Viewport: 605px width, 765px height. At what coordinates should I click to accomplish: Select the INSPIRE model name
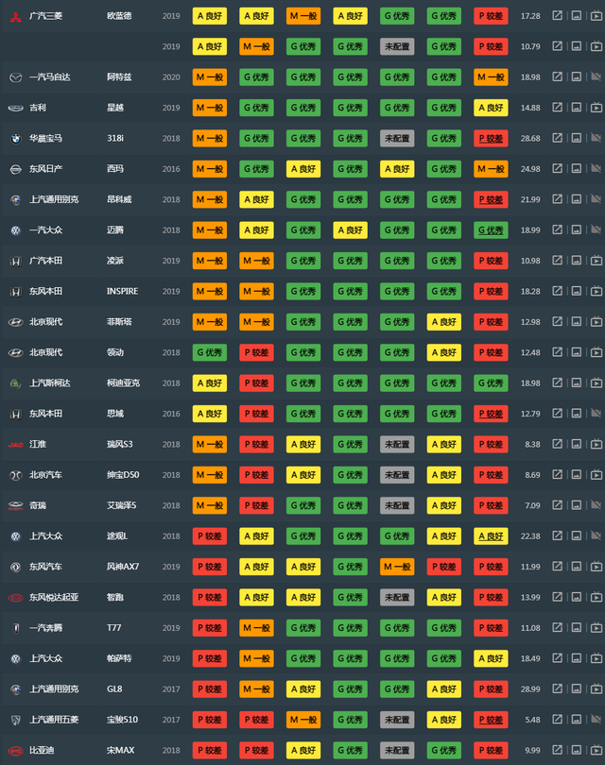[123, 291]
